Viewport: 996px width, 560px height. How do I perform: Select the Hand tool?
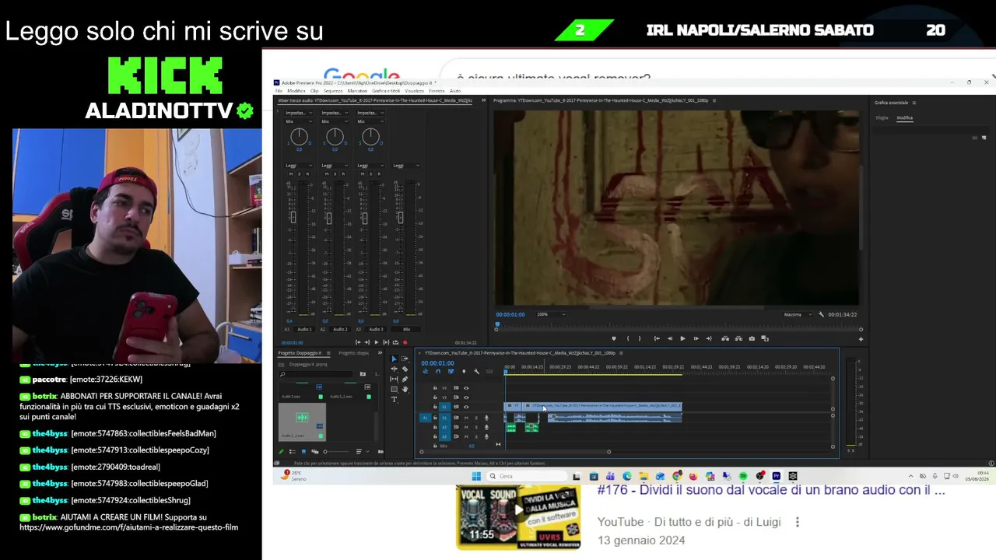coord(405,389)
